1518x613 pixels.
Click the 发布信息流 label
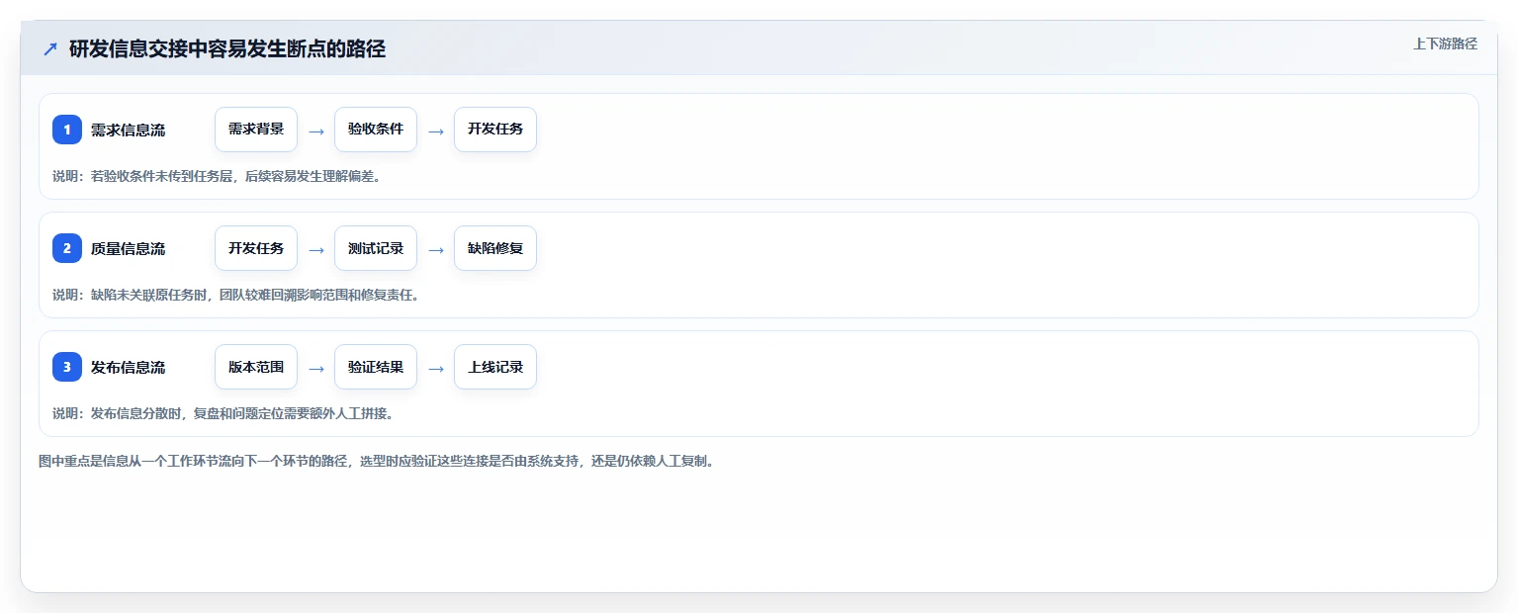click(128, 367)
